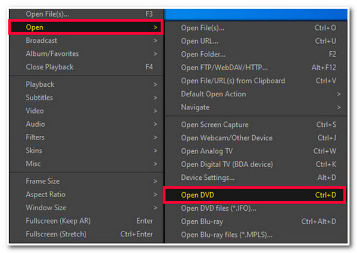This screenshot has width=357, height=253.
Task: Choose Open Webcam/Other Device
Action: point(255,138)
